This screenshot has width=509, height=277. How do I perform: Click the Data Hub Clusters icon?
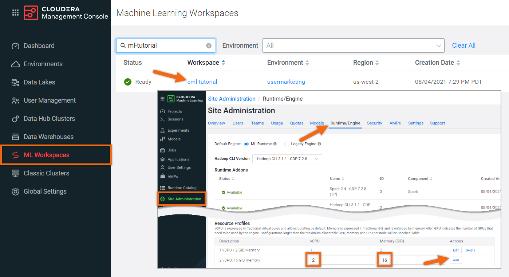pyautogui.click(x=15, y=119)
